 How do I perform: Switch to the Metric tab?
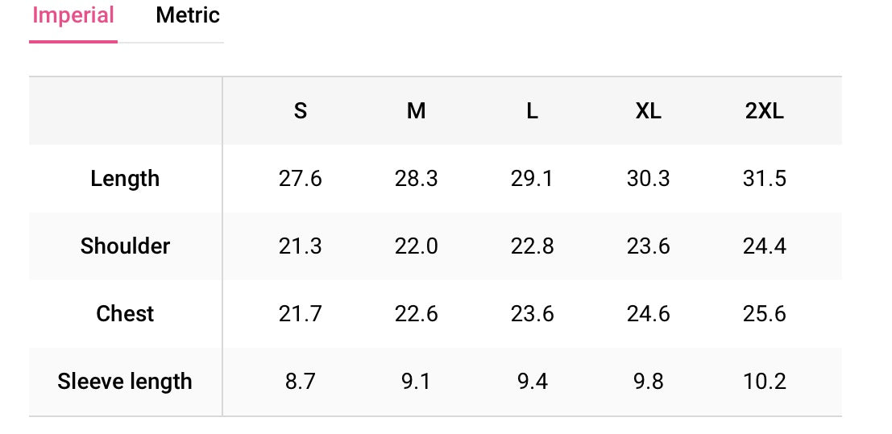point(188,15)
